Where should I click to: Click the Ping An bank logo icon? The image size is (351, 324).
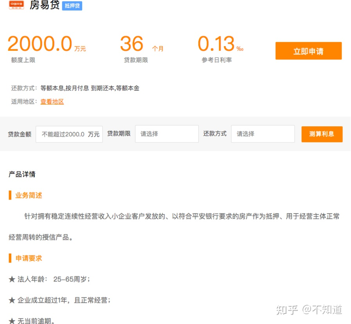tap(16, 4)
